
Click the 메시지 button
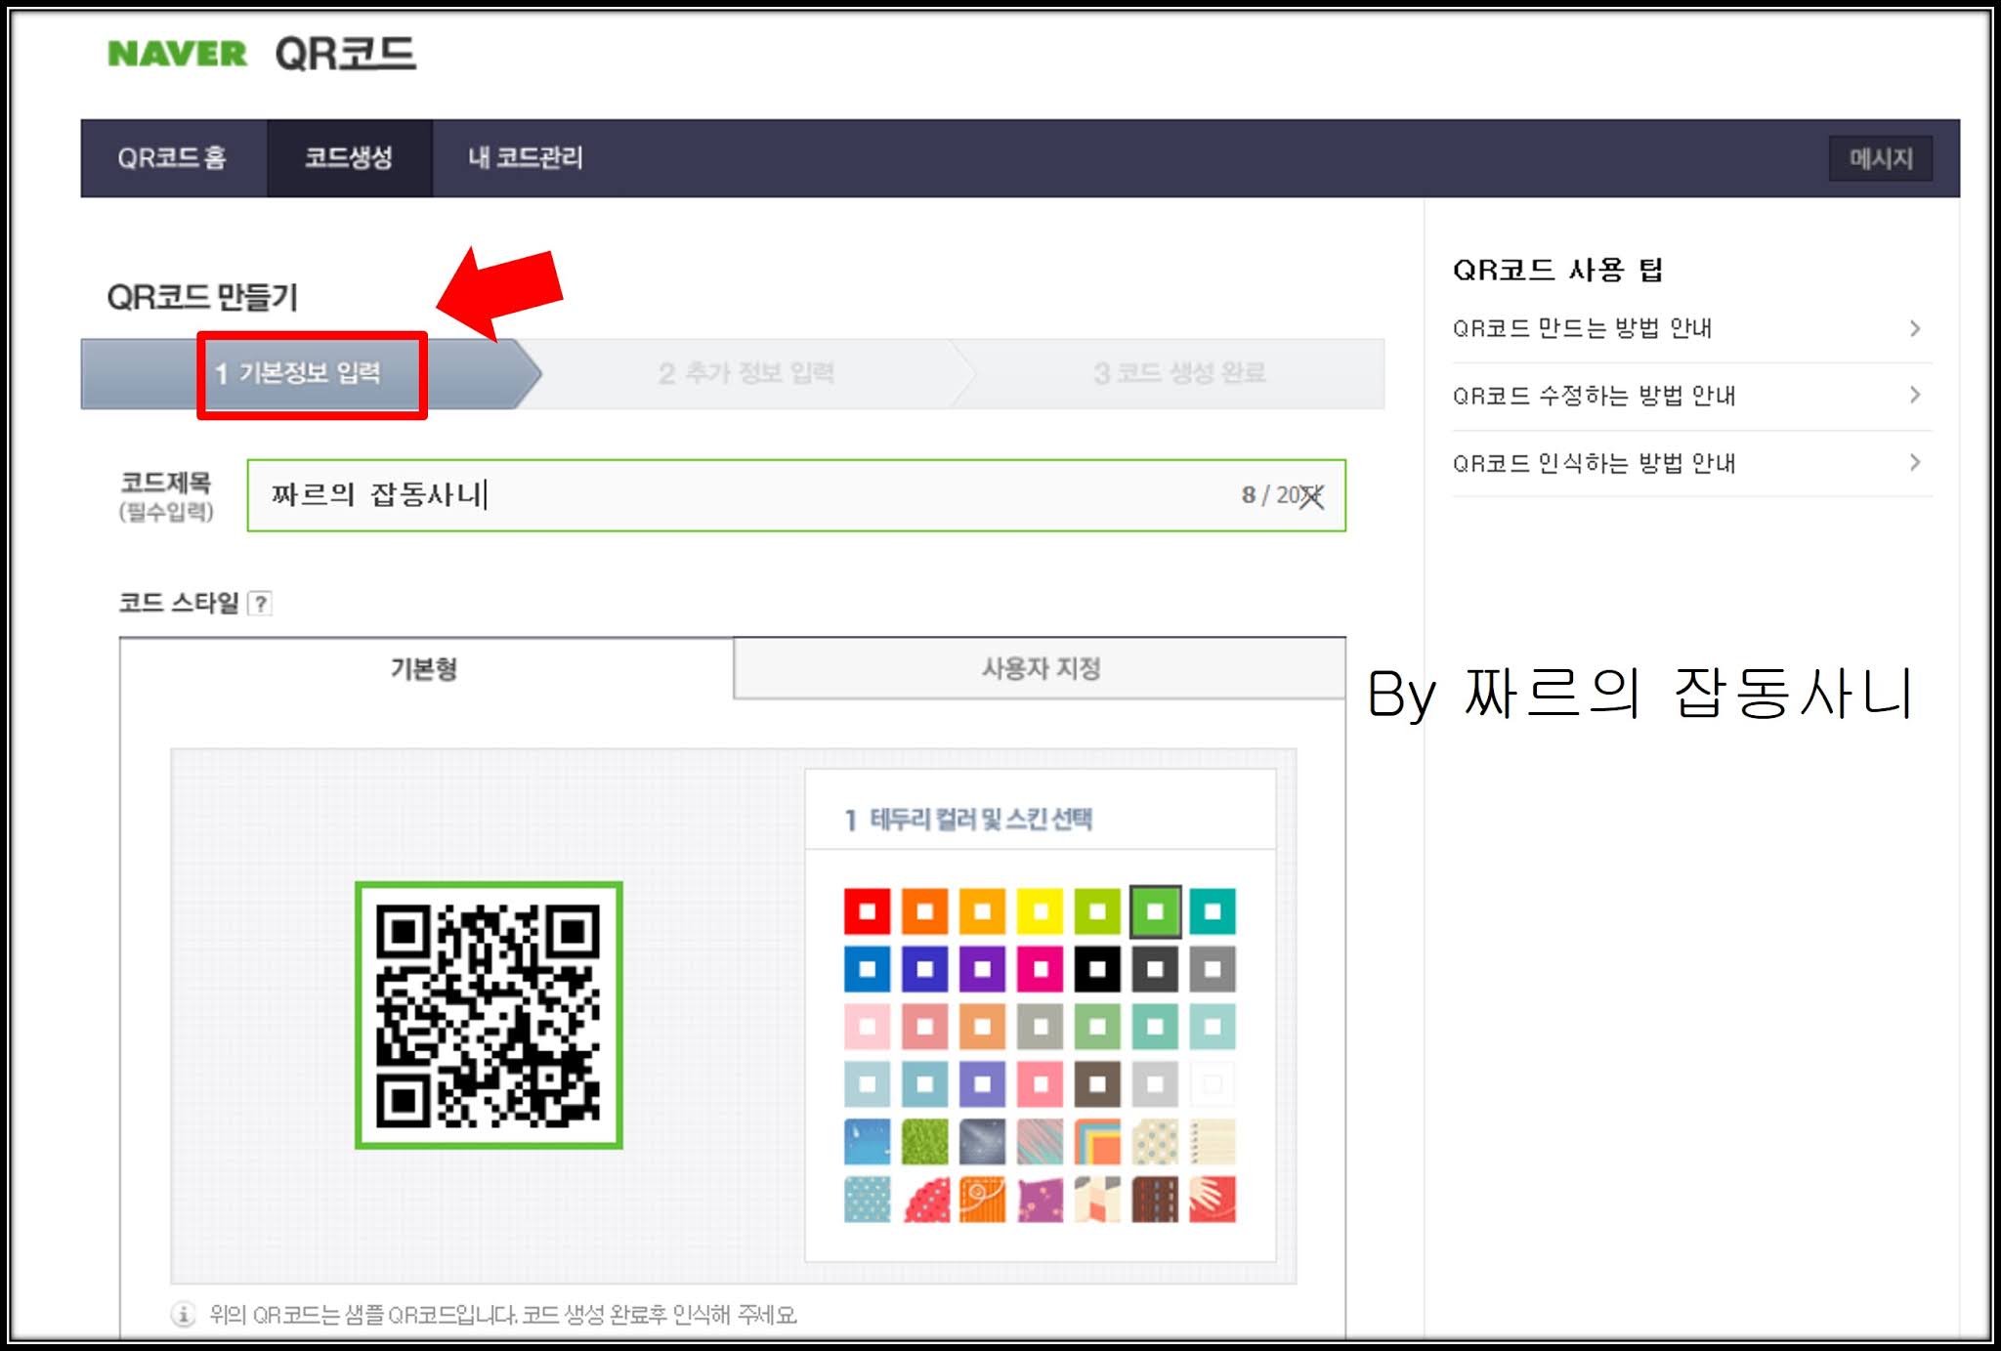[x=1881, y=158]
